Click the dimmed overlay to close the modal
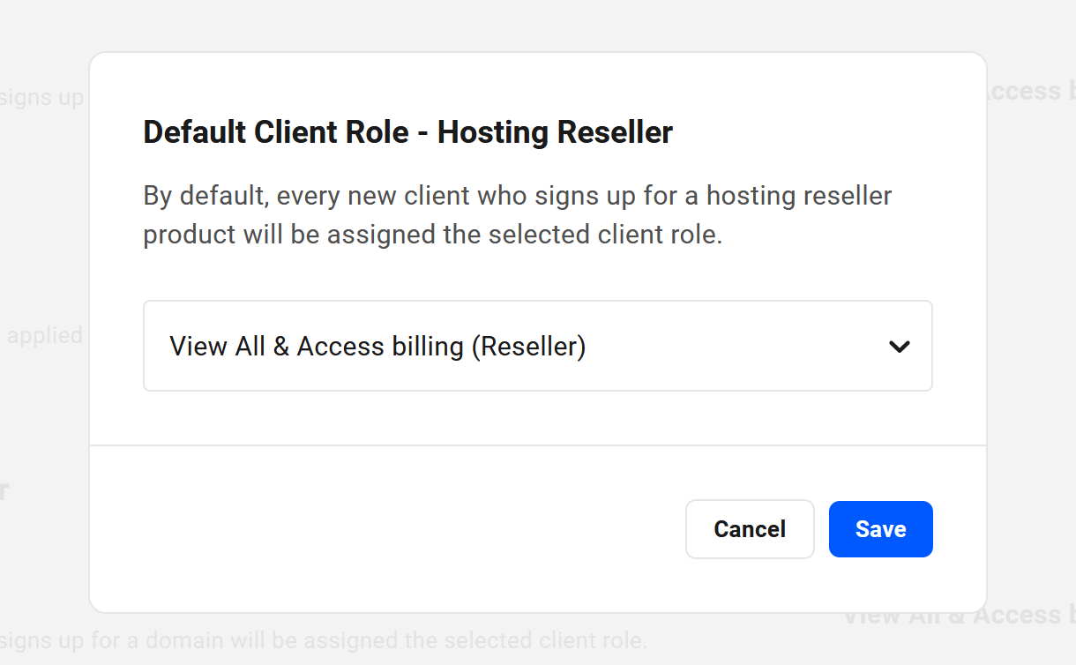This screenshot has height=665, width=1076. tap(44, 353)
